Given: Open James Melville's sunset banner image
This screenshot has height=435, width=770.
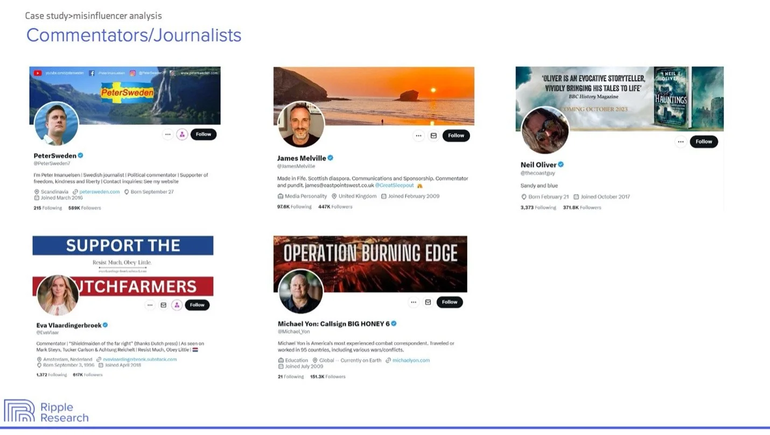Looking at the screenshot, I should pyautogui.click(x=374, y=96).
